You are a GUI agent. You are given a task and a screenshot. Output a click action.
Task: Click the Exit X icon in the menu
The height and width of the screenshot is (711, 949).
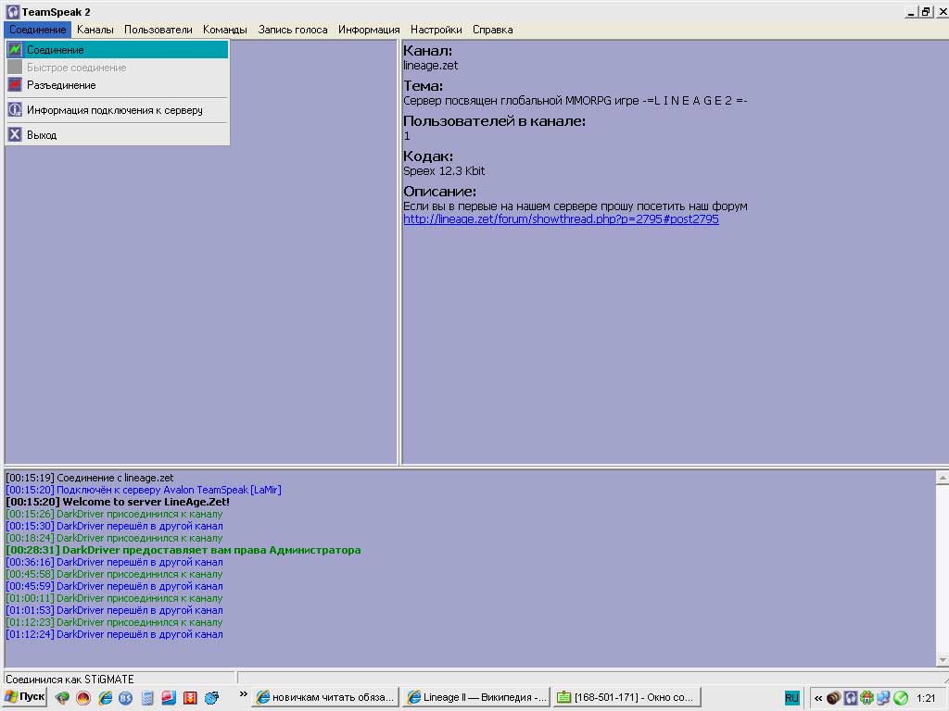coord(15,135)
